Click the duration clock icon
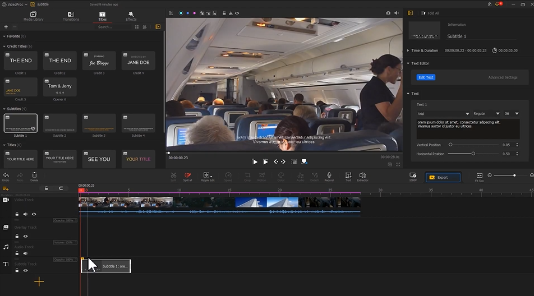The image size is (534, 296). point(495,50)
